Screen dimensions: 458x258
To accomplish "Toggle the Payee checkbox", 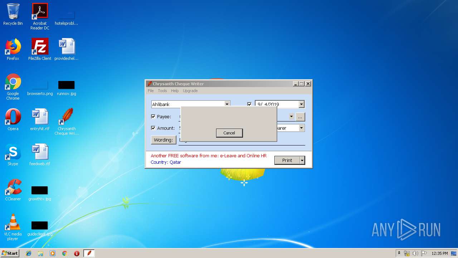I will pos(153,116).
